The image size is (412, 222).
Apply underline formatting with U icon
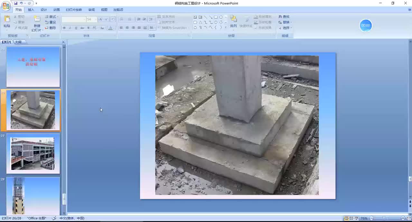click(x=76, y=28)
